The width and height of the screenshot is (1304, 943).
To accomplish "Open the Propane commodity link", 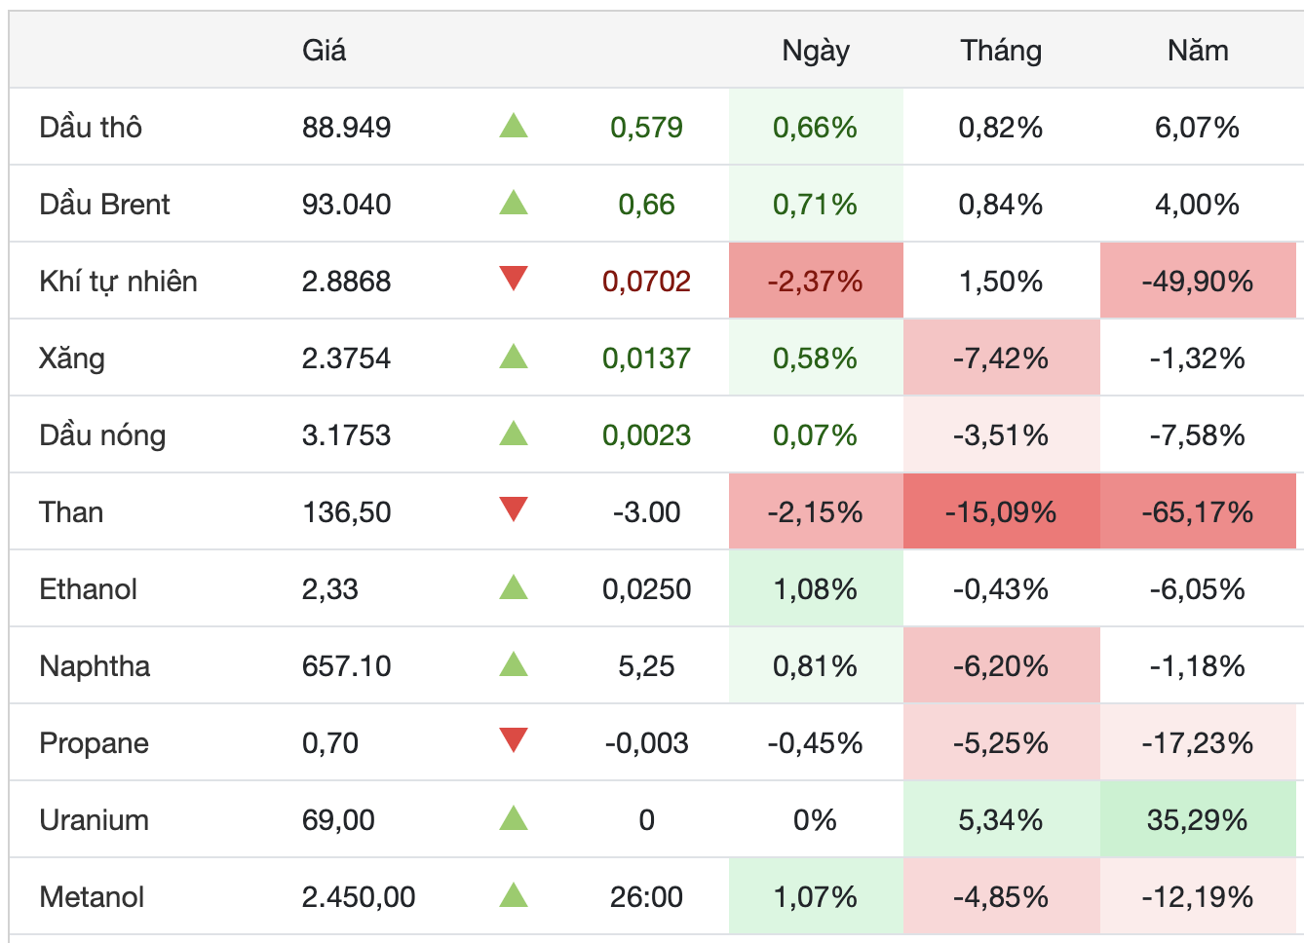I will coord(94,743).
